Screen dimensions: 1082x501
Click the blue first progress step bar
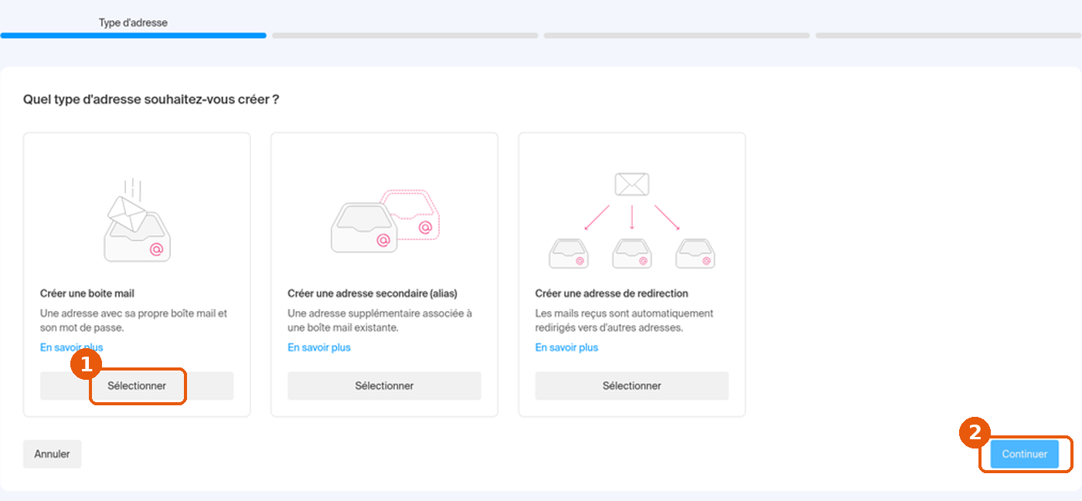pos(133,36)
